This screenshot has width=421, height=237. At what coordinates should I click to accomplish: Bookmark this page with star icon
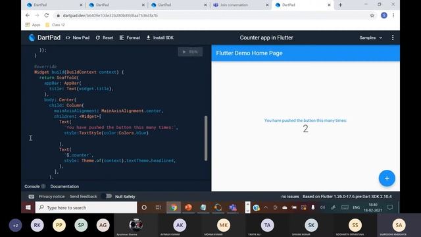(372, 16)
